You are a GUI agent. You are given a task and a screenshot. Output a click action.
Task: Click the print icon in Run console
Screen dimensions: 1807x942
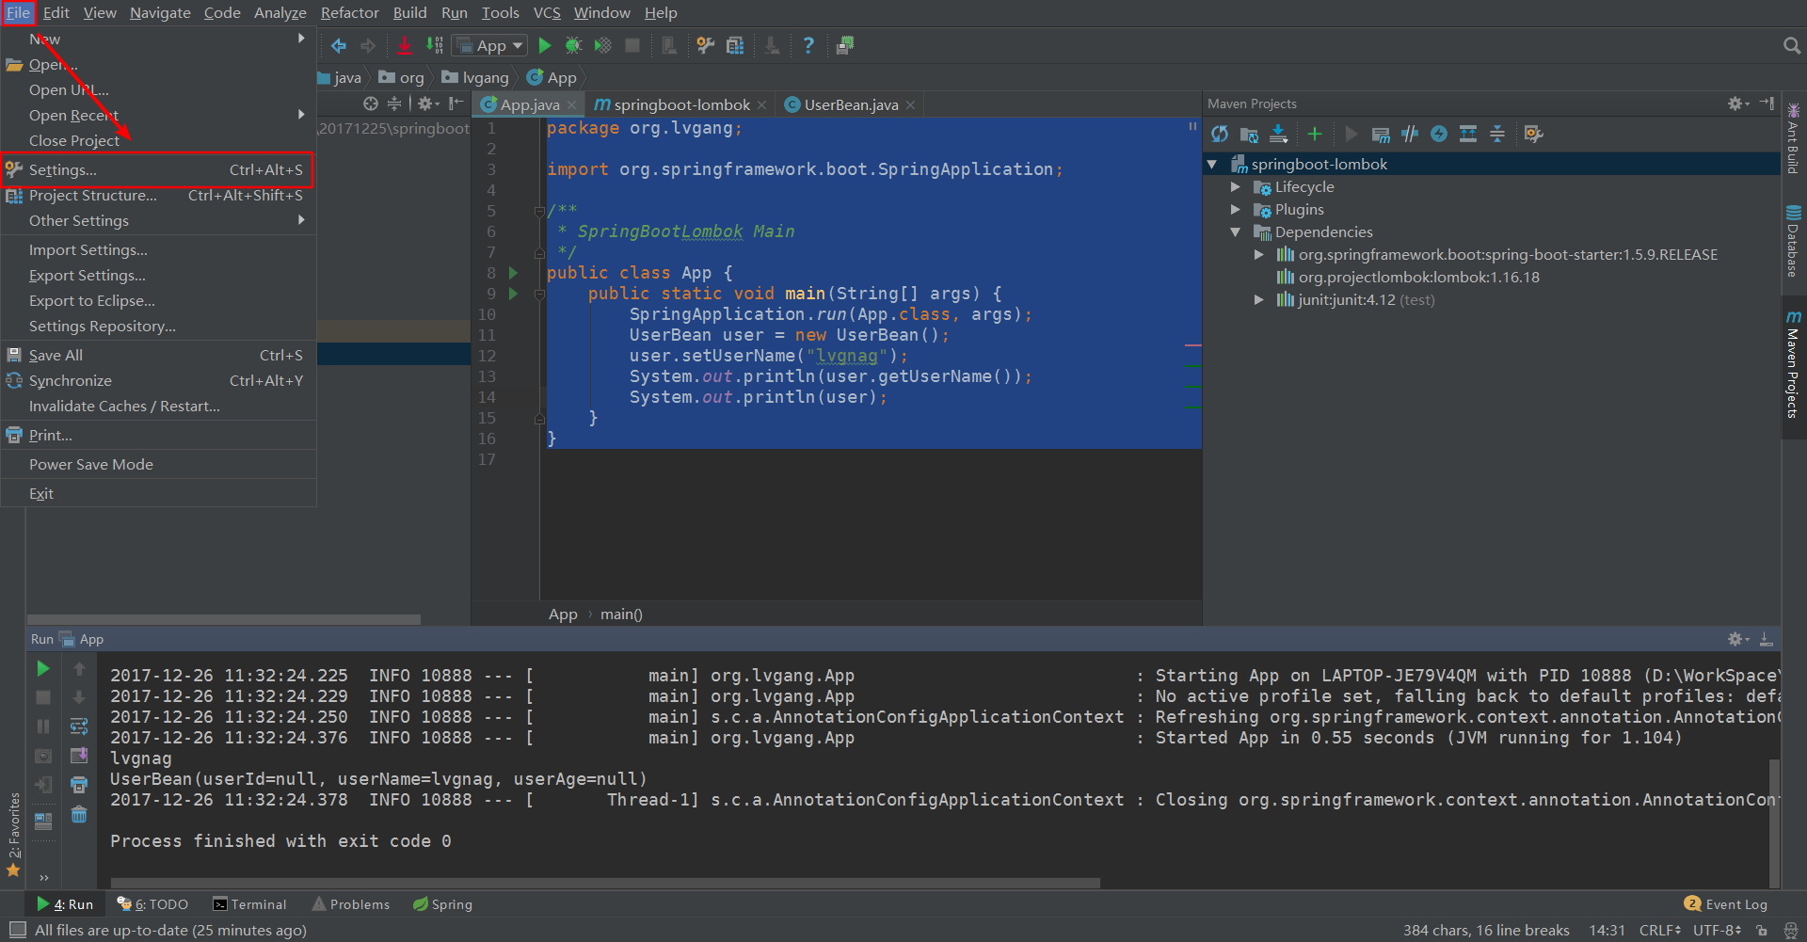coord(79,784)
